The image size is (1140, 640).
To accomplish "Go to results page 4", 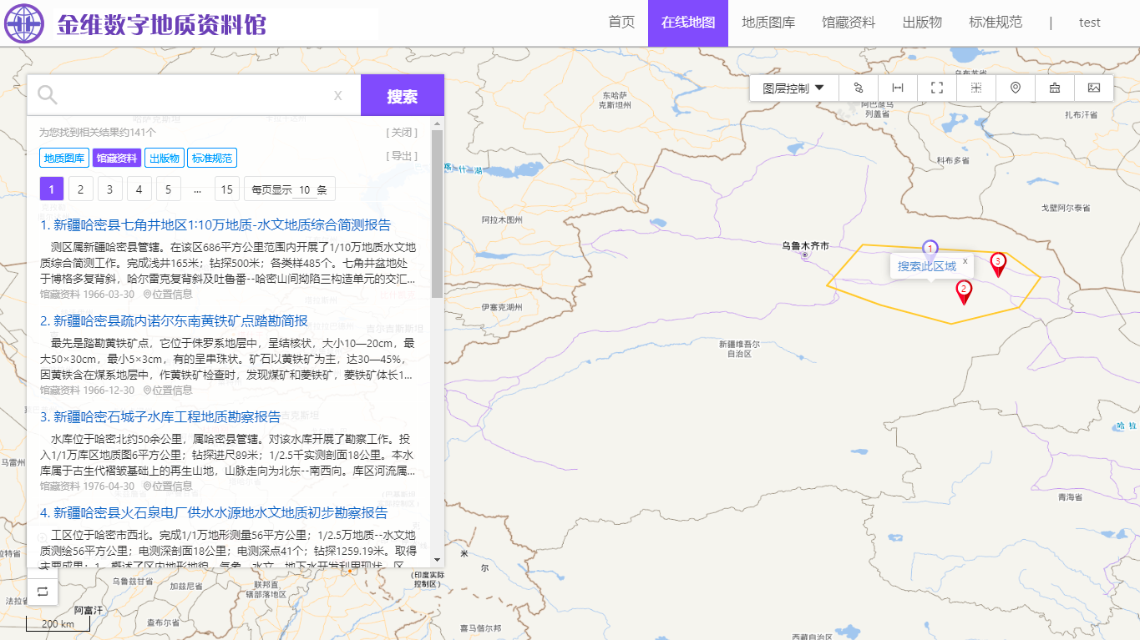I will coord(139,189).
